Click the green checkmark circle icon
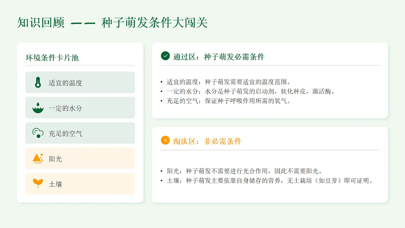The image size is (405, 228). (x=165, y=56)
